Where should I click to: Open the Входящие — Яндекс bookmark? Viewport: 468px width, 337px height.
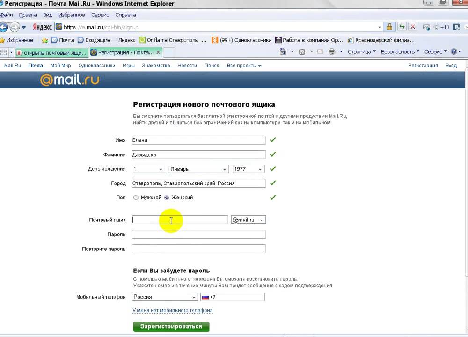pyautogui.click(x=107, y=40)
